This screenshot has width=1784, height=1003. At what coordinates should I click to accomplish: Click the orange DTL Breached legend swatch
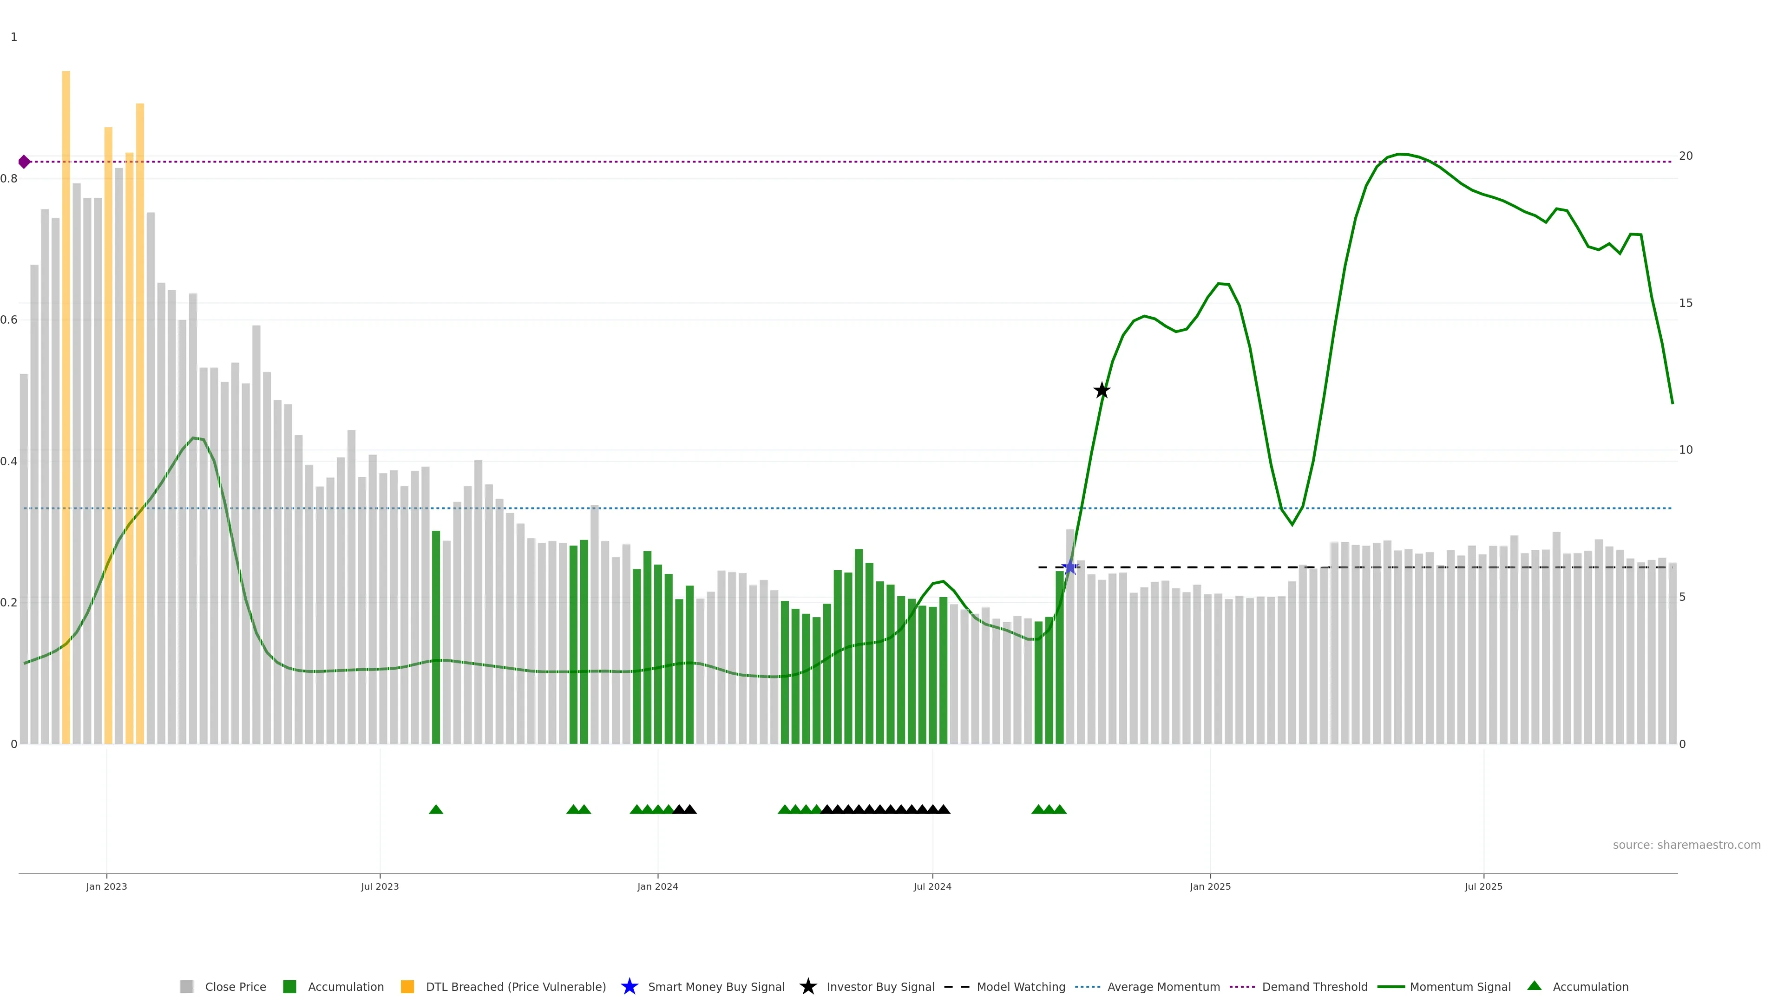pos(407,986)
